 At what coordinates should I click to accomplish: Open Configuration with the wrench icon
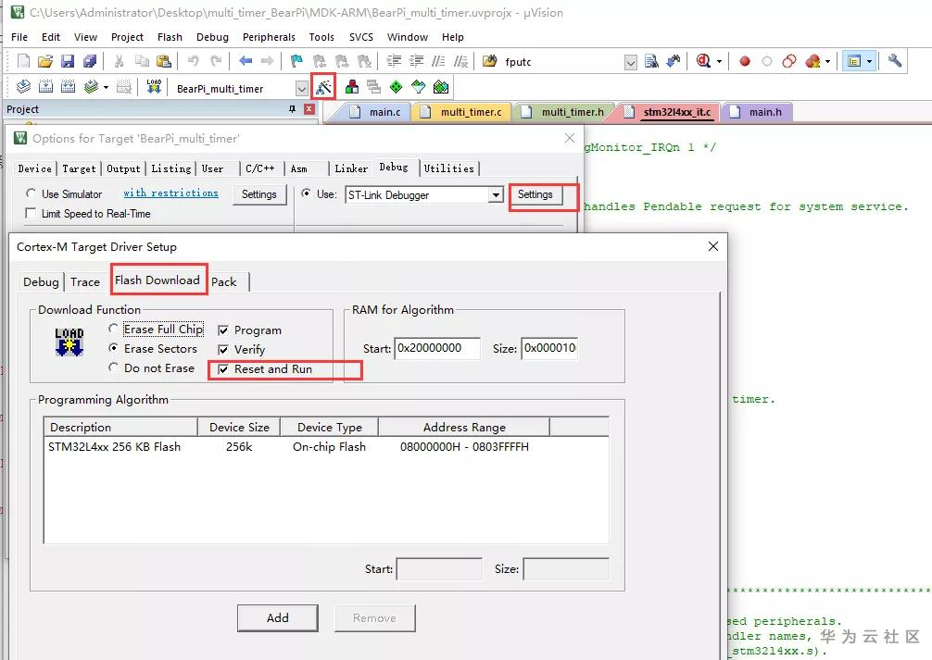click(x=895, y=60)
